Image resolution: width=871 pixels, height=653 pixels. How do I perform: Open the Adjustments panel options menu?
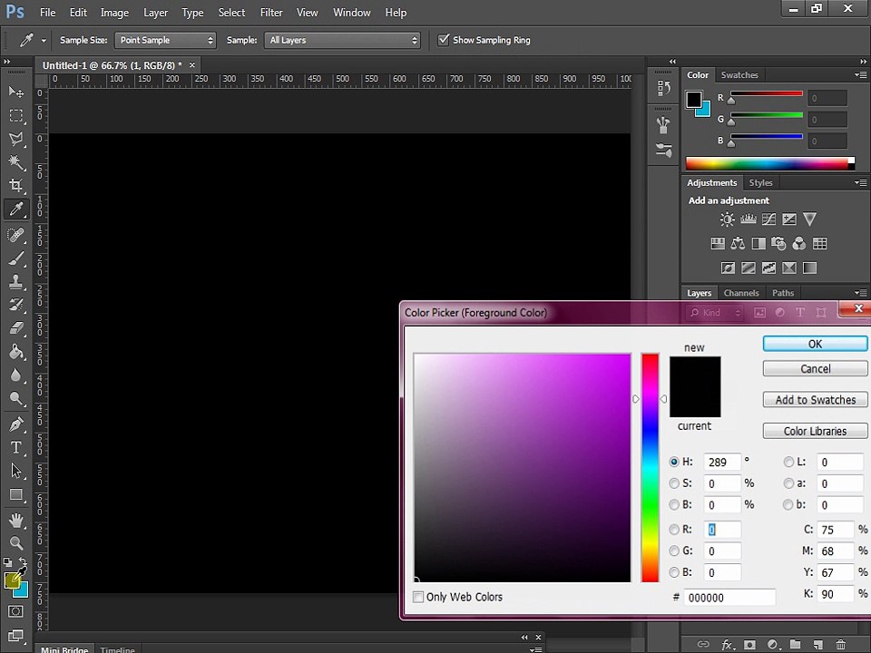tap(860, 182)
